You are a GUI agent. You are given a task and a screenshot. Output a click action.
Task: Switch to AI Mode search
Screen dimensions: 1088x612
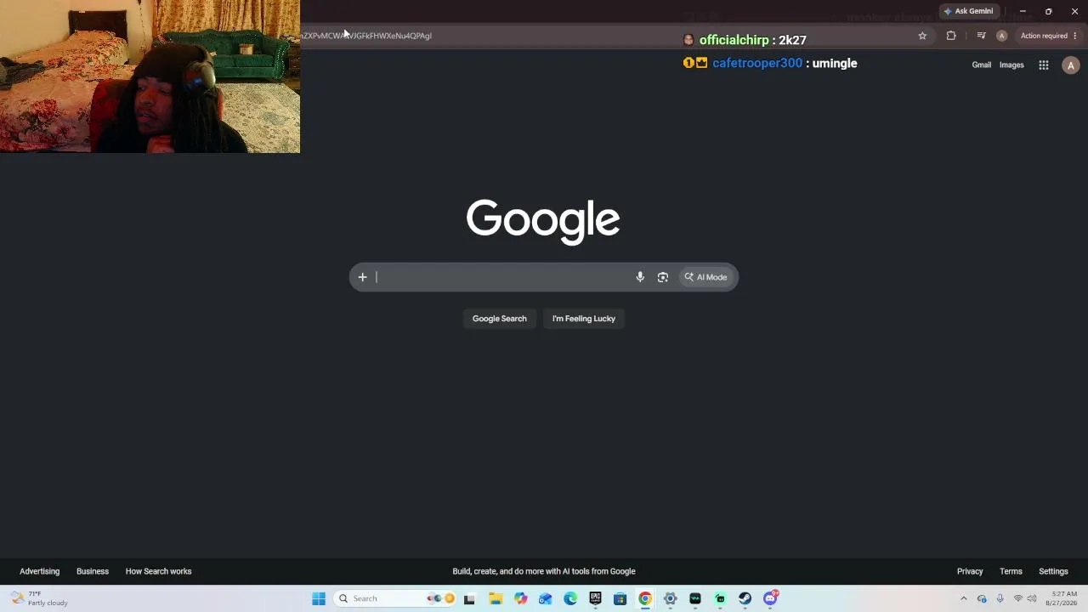(706, 277)
